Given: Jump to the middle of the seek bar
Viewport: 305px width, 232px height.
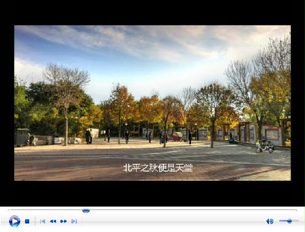Looking at the screenshot, I should [x=152, y=210].
